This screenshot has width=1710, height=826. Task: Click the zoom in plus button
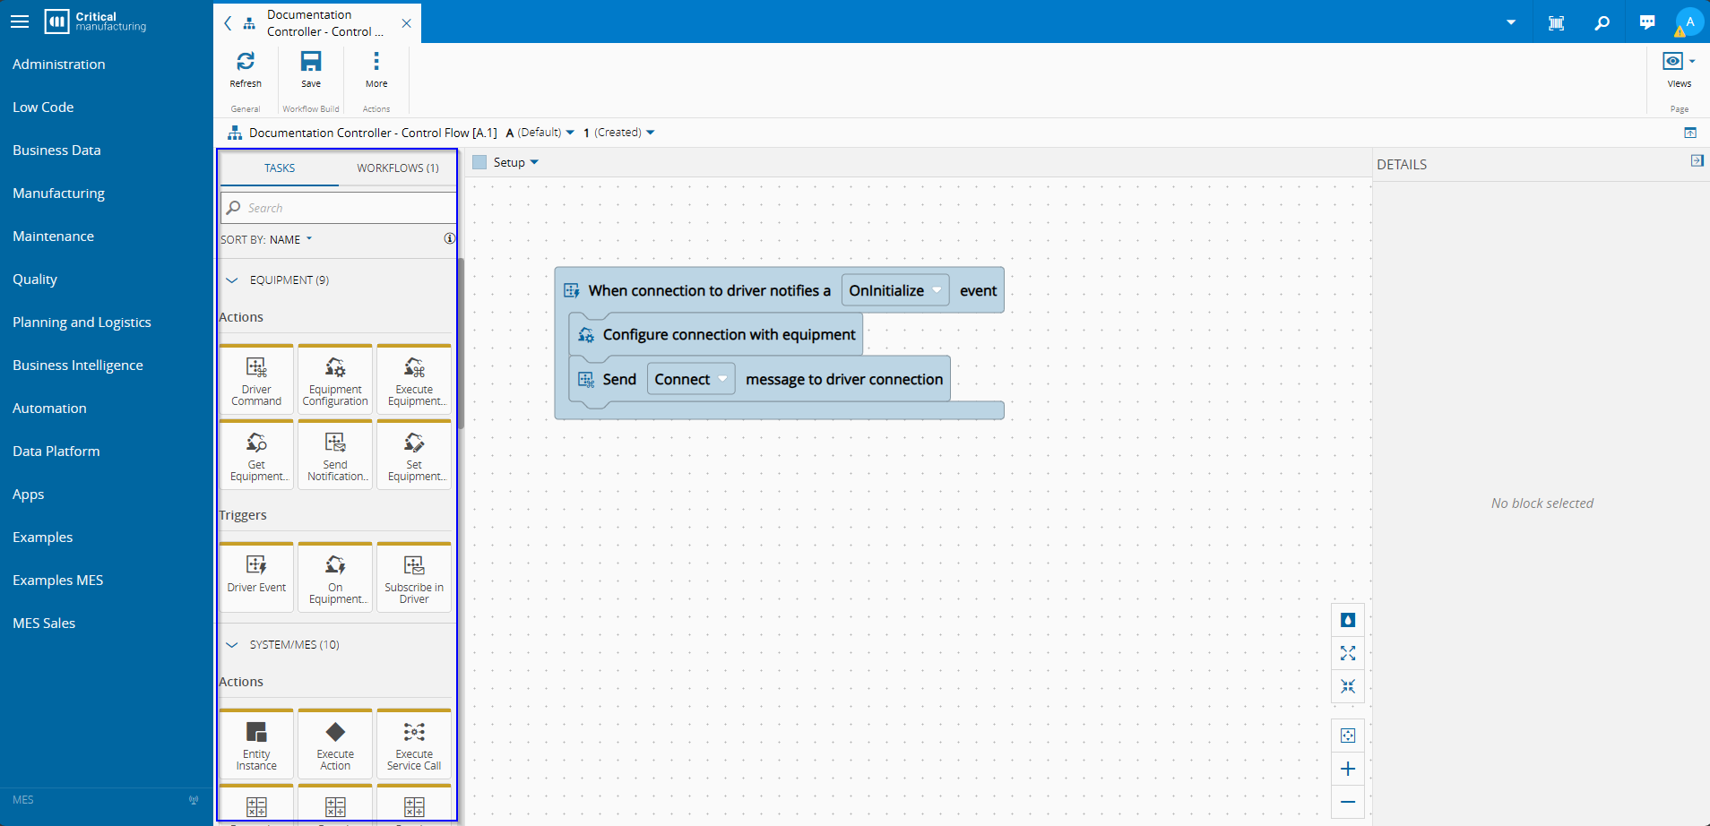(x=1347, y=769)
